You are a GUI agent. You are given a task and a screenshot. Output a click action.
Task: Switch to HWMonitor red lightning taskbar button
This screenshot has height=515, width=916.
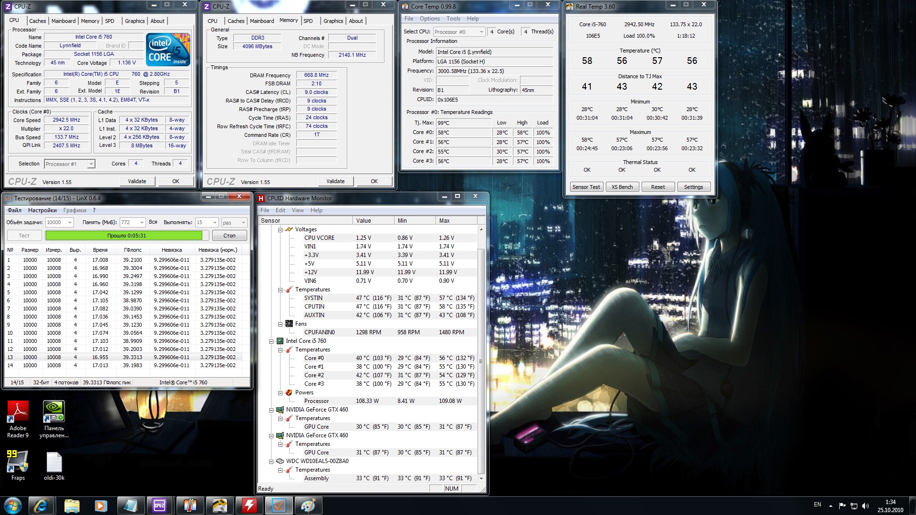(x=249, y=505)
